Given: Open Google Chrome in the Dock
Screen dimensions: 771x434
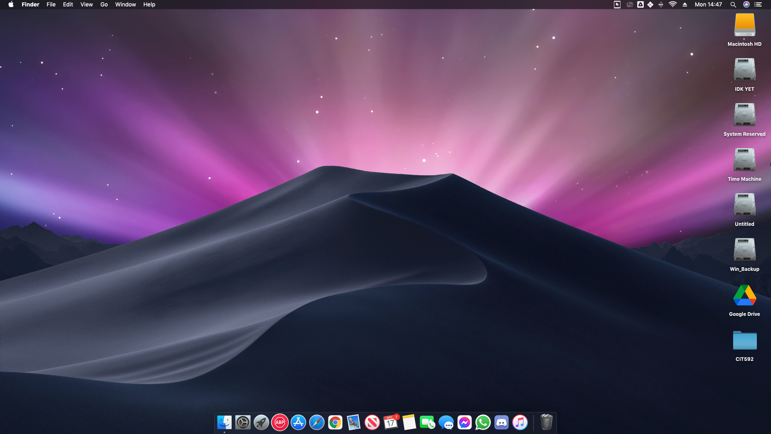Looking at the screenshot, I should click(x=335, y=422).
